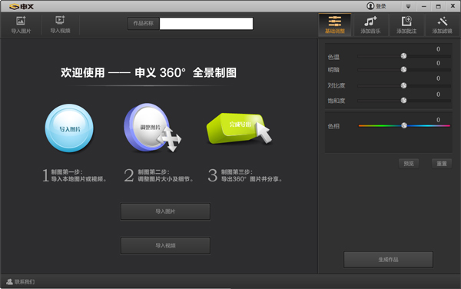This screenshot has height=289, width=461.
Task: Minimize the application window
Action: coord(423,6)
